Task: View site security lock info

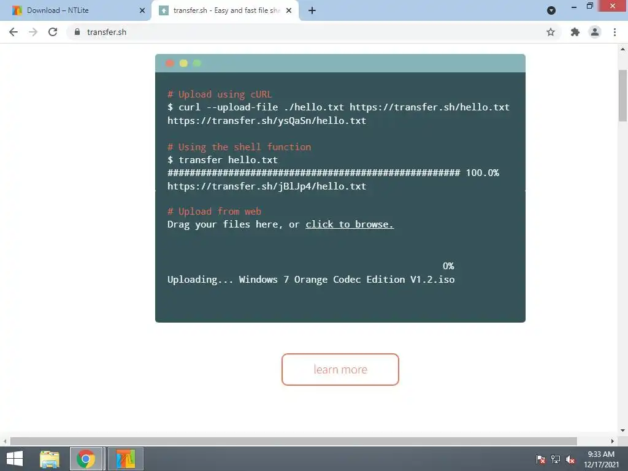Action: coord(77,32)
